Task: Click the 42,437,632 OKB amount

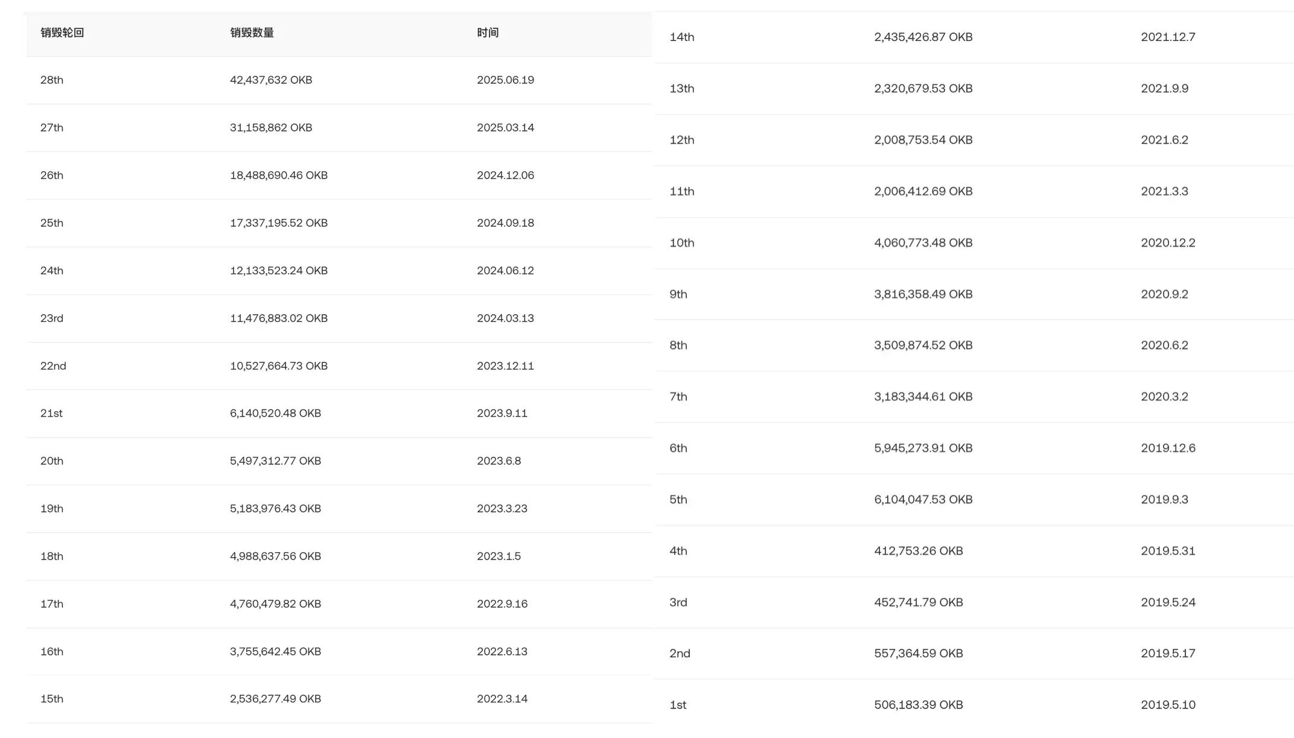Action: click(x=271, y=80)
